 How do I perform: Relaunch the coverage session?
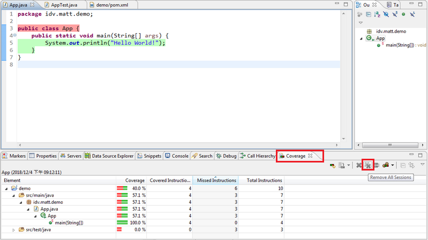pos(333,166)
